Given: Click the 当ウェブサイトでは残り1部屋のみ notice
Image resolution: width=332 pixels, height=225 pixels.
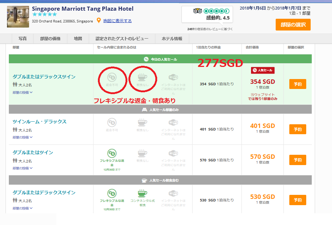Looking at the screenshot, I should pos(263,97).
